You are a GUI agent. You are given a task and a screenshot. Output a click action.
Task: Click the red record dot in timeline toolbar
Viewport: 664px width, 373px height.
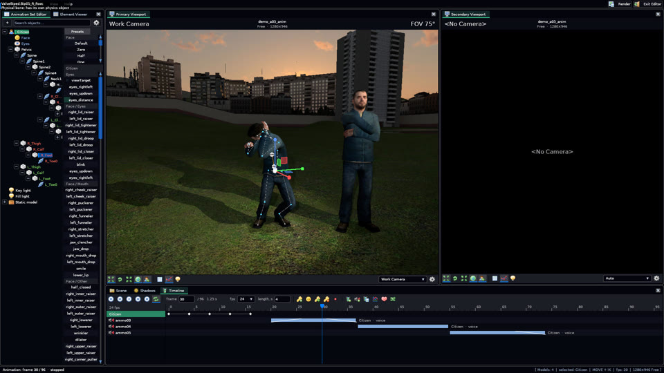coord(335,299)
